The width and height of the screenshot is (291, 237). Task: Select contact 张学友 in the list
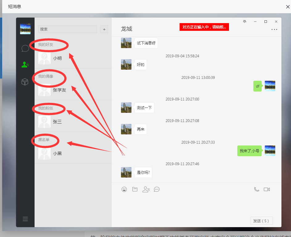click(x=59, y=90)
